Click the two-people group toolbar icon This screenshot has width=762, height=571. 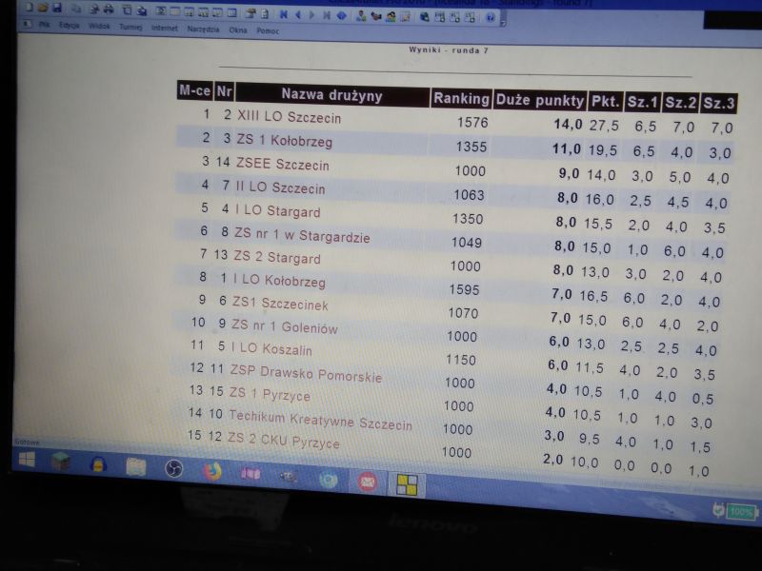tap(391, 16)
